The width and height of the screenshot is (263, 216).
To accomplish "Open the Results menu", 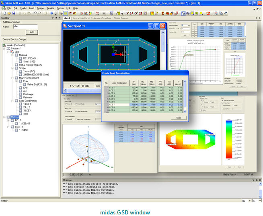I will coord(50,8).
